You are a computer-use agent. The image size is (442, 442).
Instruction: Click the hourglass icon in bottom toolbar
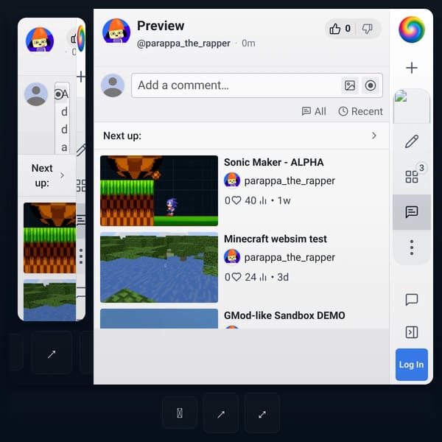tap(180, 413)
